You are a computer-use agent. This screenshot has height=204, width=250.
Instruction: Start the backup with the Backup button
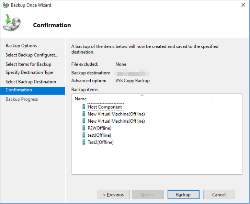(x=183, y=195)
